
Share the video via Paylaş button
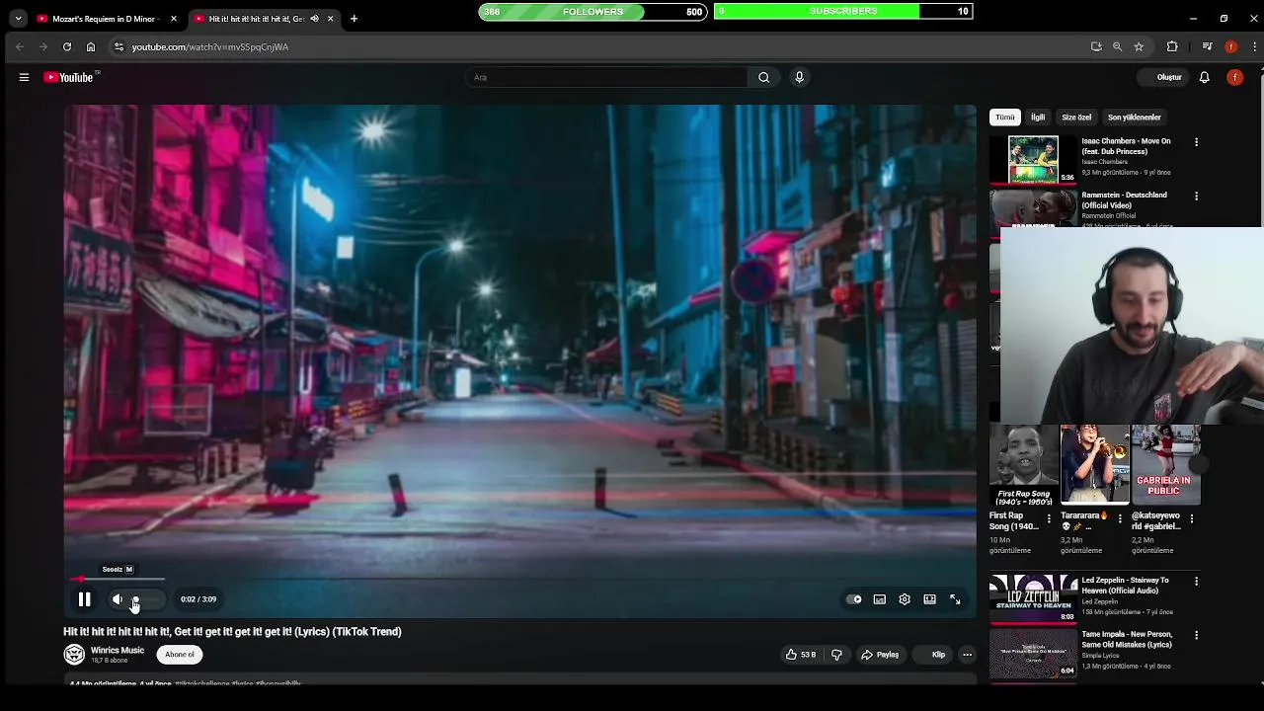click(x=880, y=655)
